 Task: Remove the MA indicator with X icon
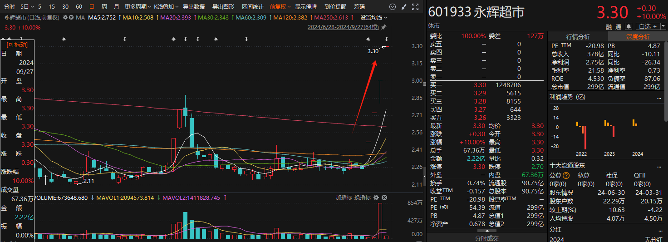pos(71,17)
